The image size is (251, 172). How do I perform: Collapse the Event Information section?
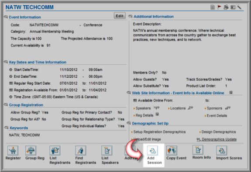pos(6,17)
